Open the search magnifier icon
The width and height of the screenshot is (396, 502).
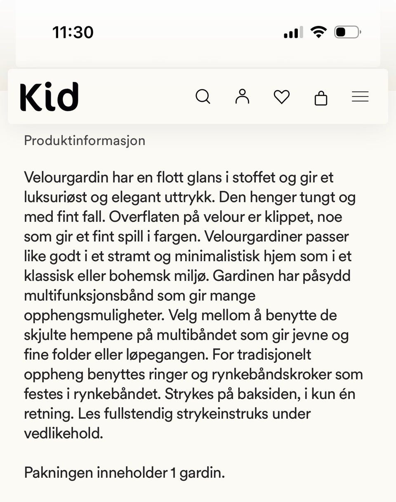tap(203, 97)
